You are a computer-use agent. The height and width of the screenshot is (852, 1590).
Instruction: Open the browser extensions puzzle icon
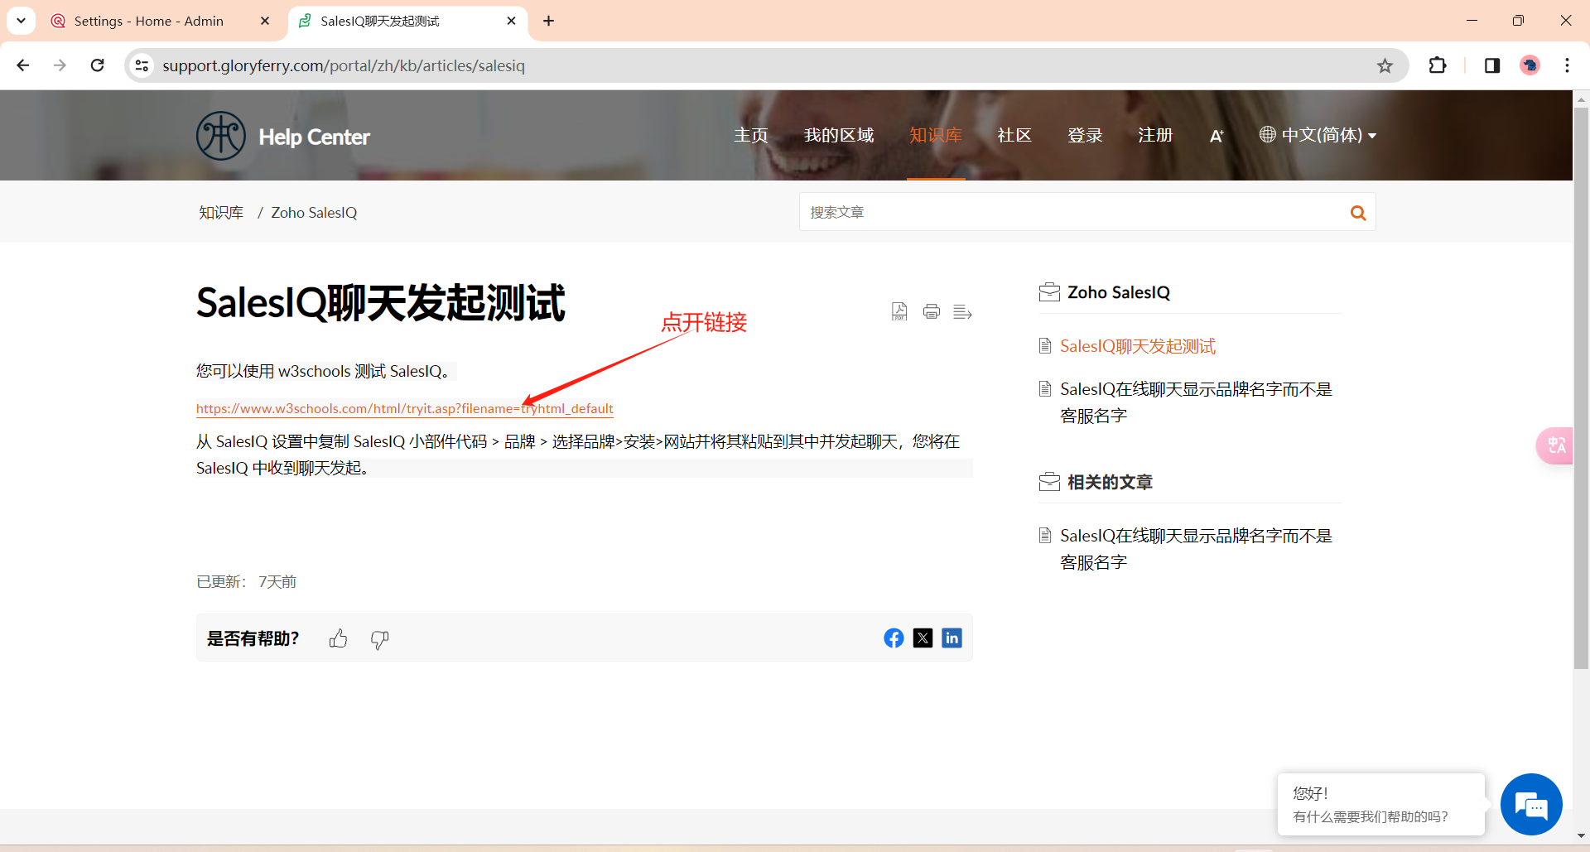[x=1438, y=65]
